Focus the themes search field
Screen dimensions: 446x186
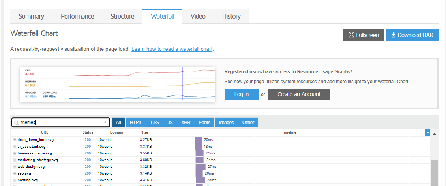click(x=61, y=123)
